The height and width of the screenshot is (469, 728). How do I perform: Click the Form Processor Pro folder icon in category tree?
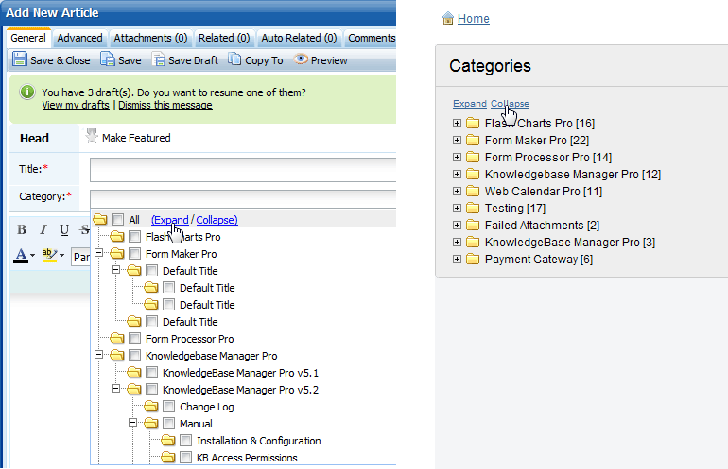point(117,339)
